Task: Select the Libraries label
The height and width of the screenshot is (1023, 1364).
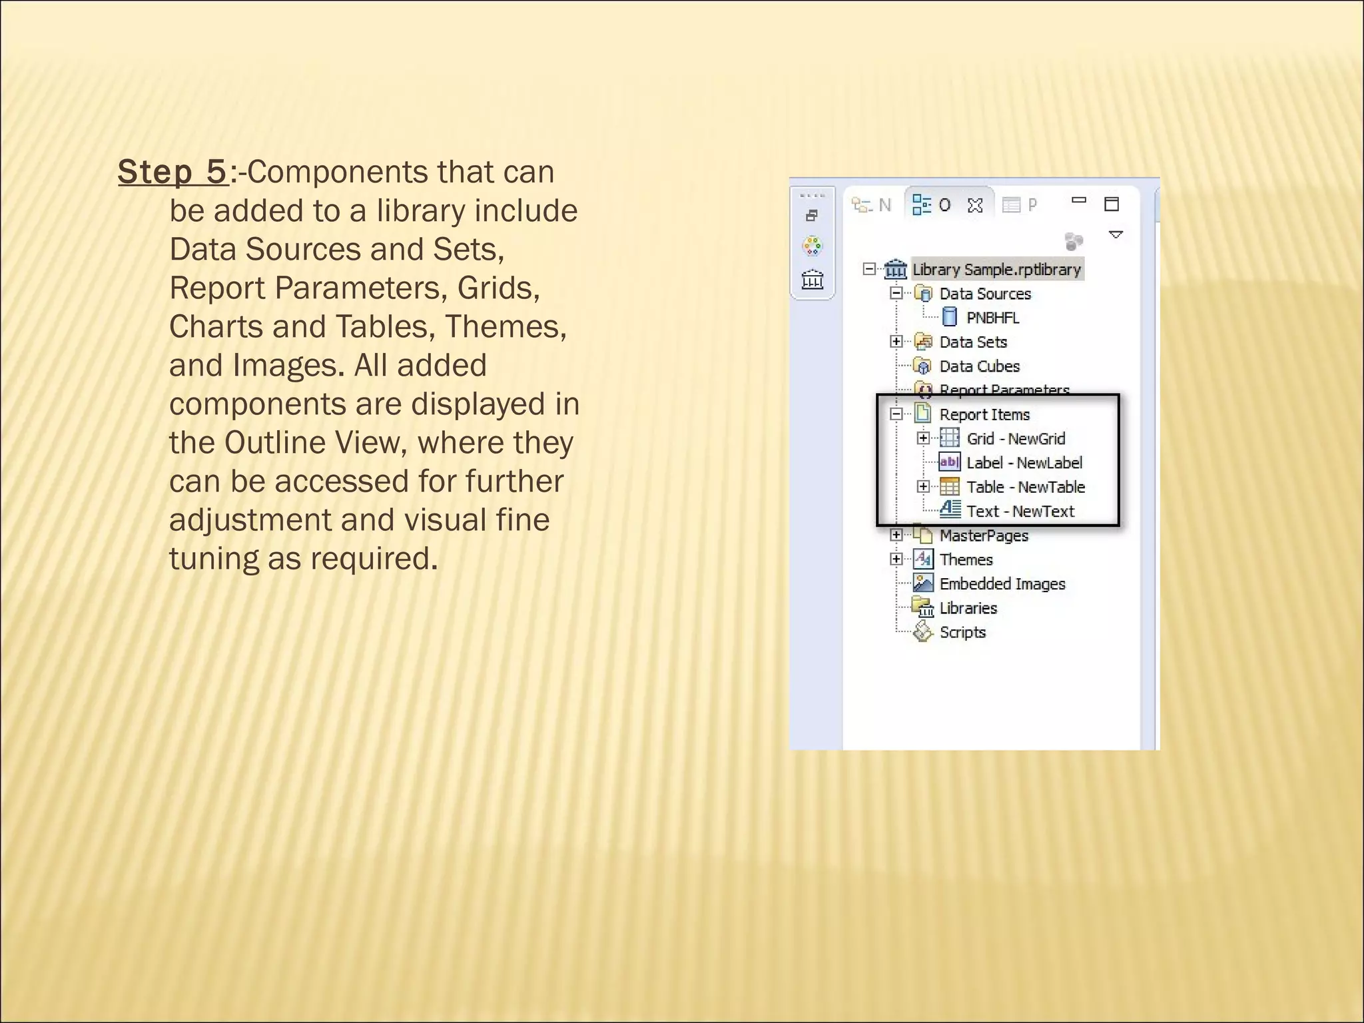Action: click(968, 608)
